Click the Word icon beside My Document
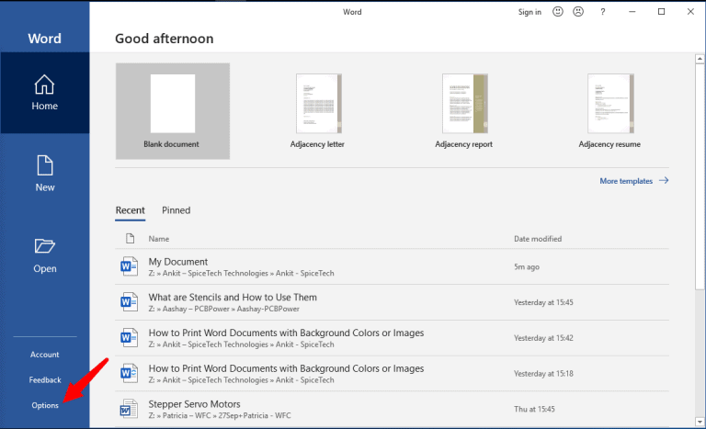This screenshot has height=429, width=706. [x=129, y=266]
